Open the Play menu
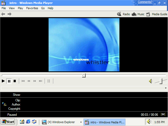The image size is (168, 126). [x=20, y=8]
